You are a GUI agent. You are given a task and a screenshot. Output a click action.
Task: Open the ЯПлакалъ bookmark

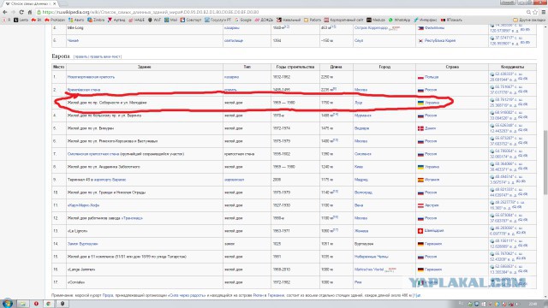451,20
